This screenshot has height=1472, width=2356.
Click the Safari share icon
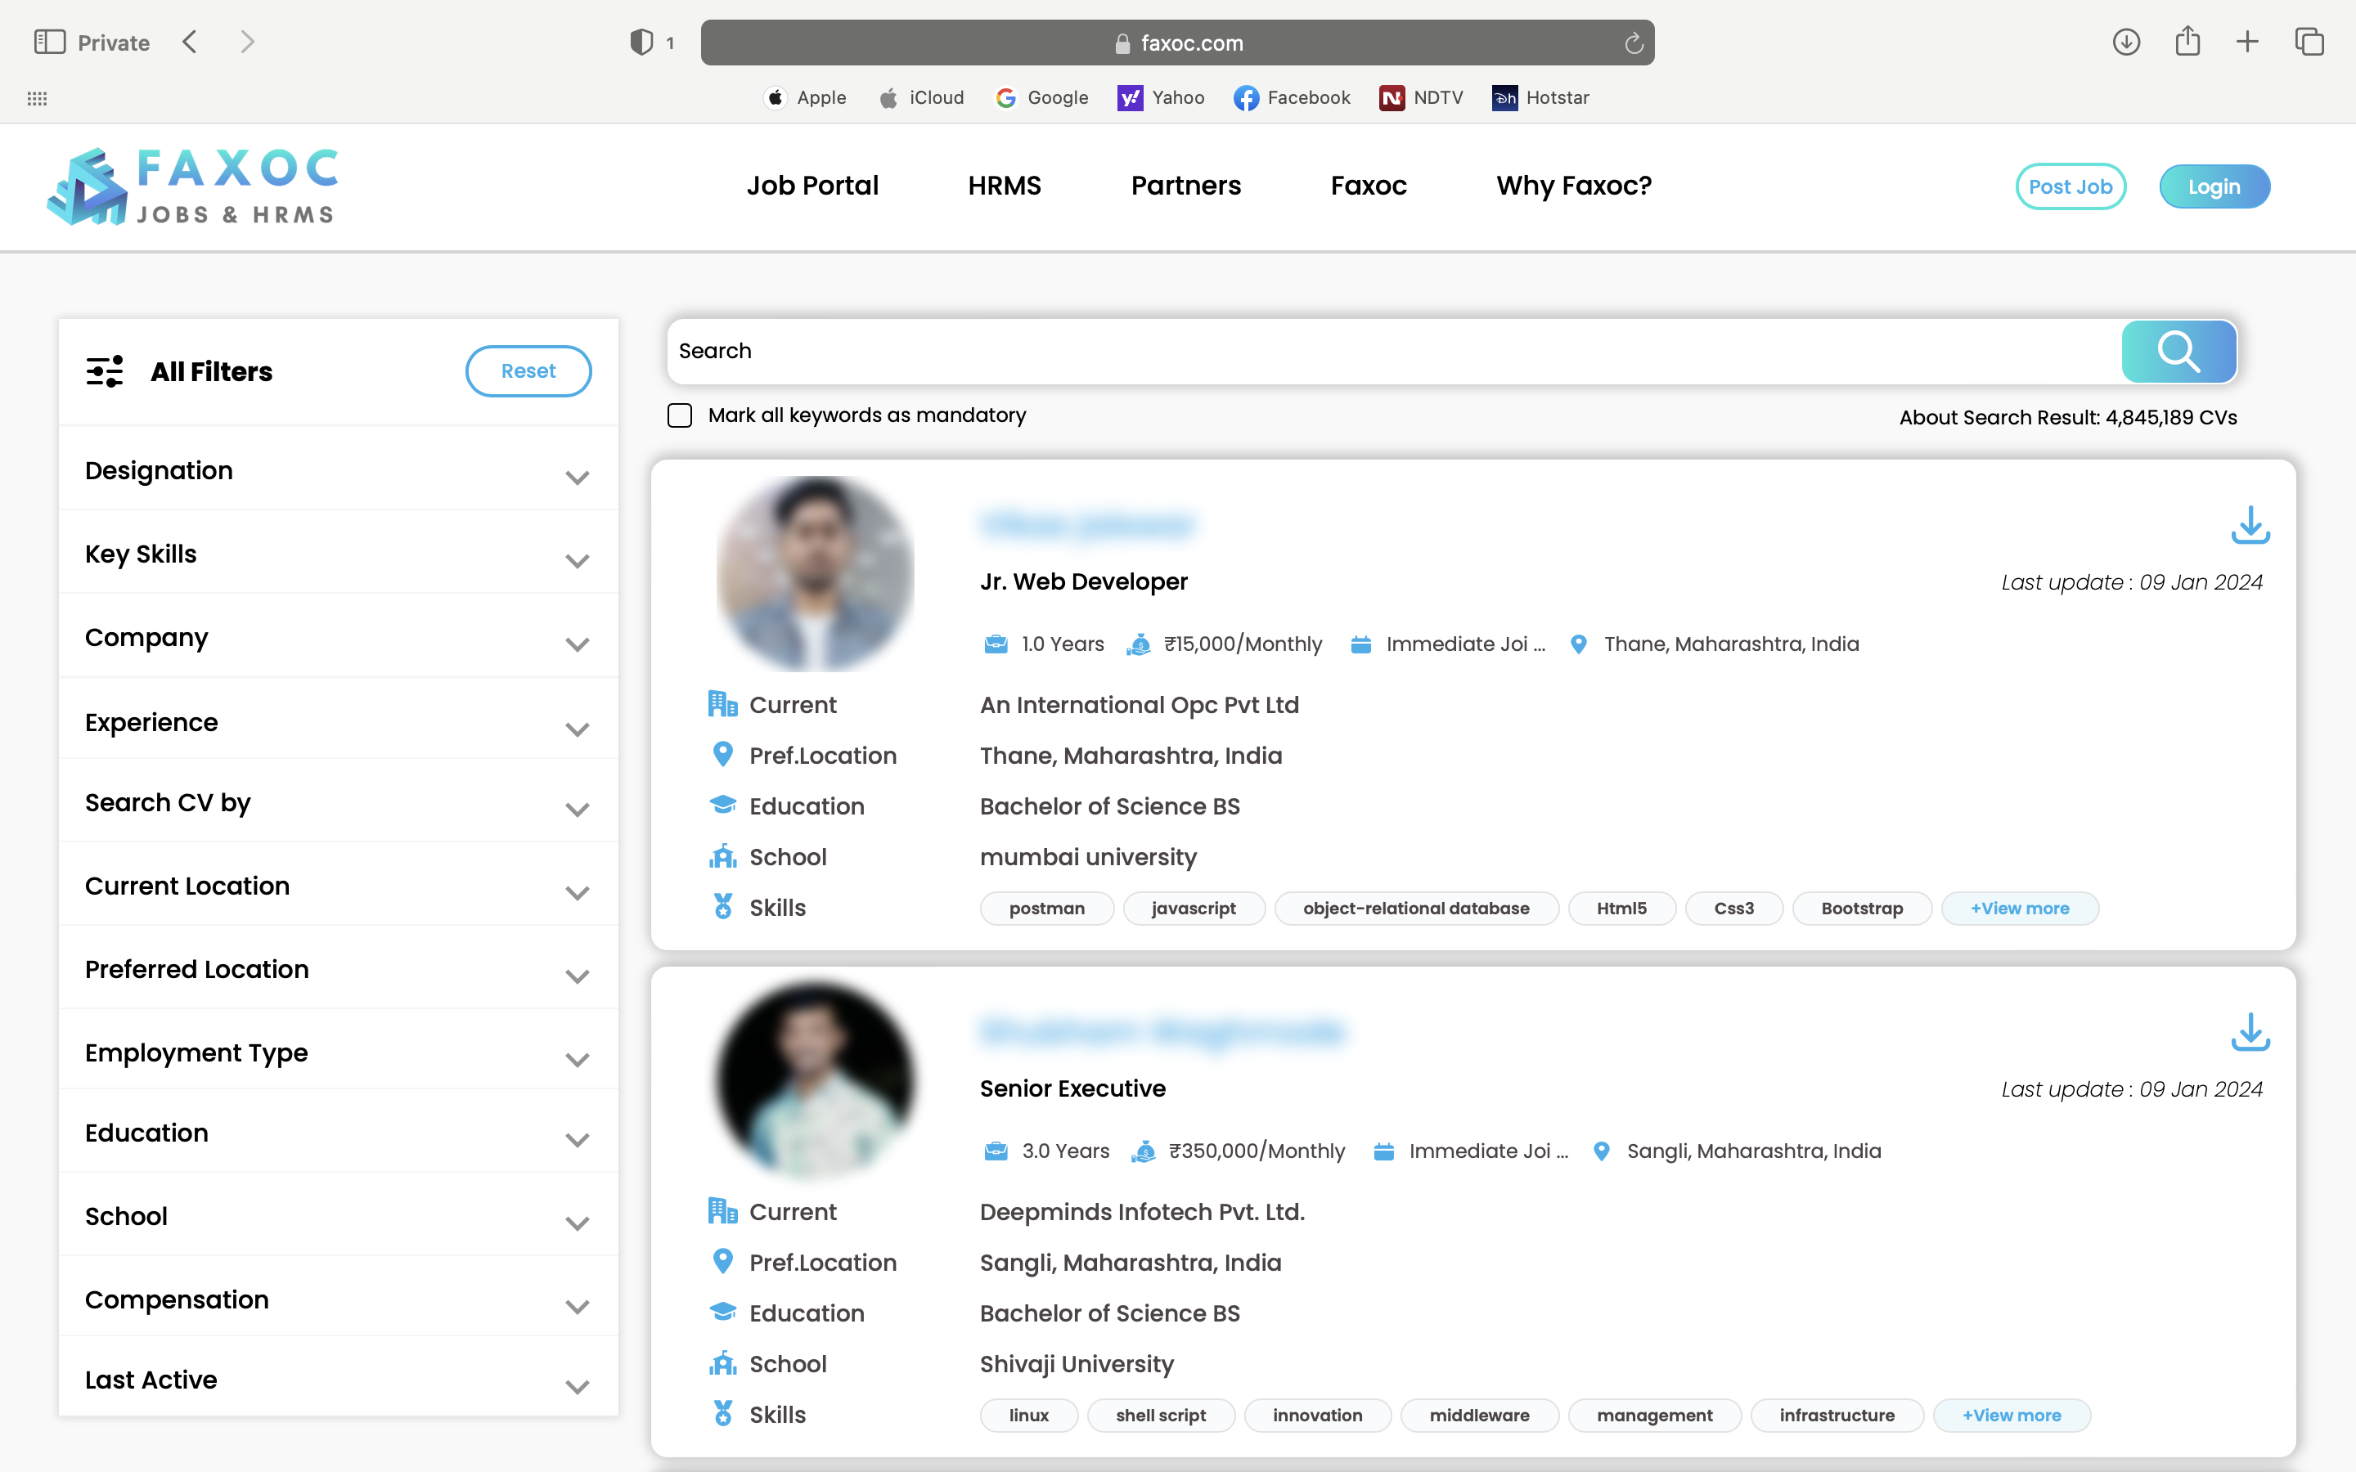click(2187, 42)
